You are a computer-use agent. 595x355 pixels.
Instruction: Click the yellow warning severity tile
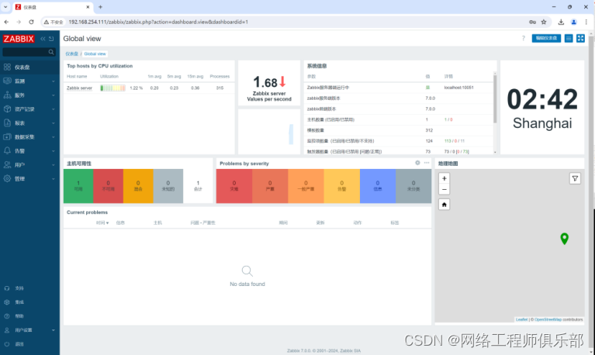pos(342,186)
